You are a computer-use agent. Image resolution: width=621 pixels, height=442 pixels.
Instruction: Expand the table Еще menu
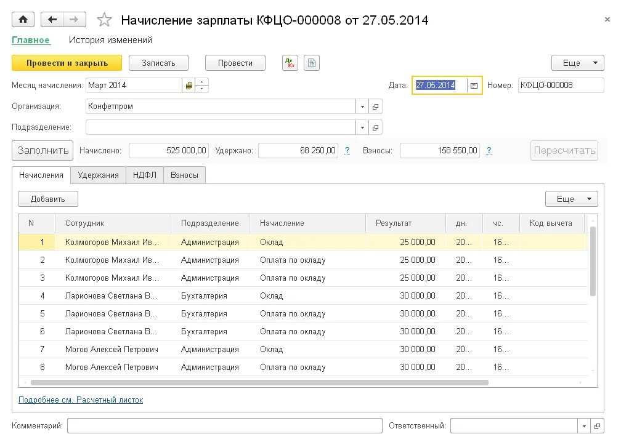(x=572, y=199)
